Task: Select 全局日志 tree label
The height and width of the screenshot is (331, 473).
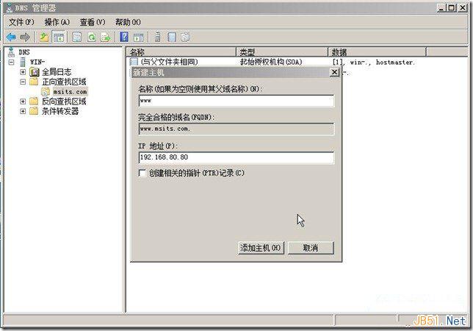Action: click(x=57, y=72)
